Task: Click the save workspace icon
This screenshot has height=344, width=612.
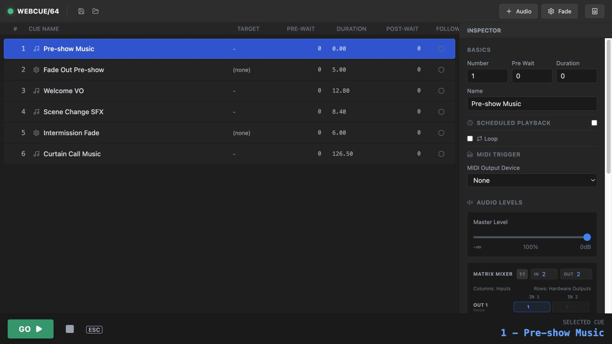Action: coord(81,11)
